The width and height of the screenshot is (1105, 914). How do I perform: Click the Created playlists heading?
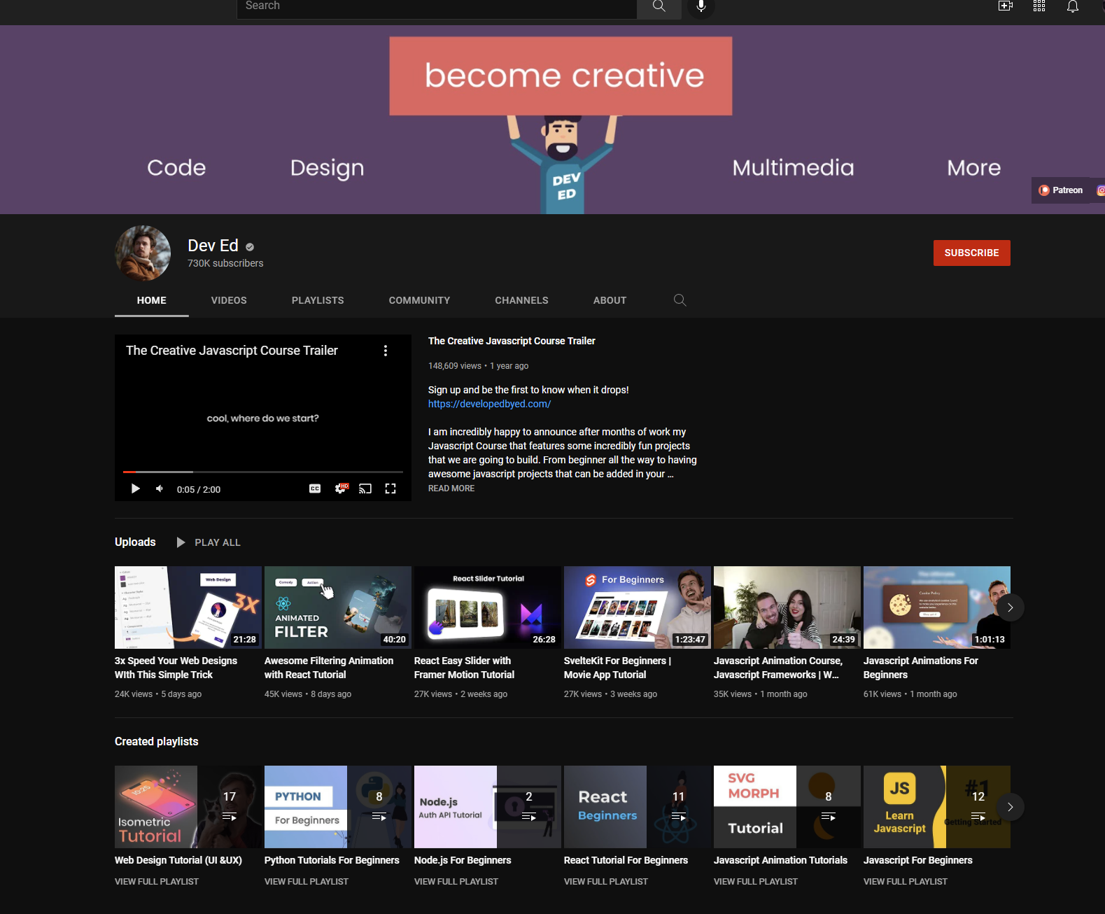[157, 741]
